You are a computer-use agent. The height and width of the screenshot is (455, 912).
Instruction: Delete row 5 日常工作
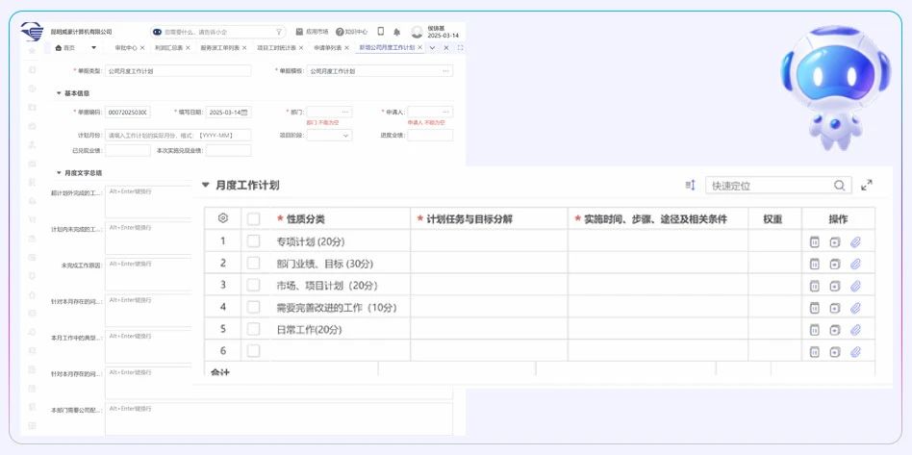click(x=814, y=330)
